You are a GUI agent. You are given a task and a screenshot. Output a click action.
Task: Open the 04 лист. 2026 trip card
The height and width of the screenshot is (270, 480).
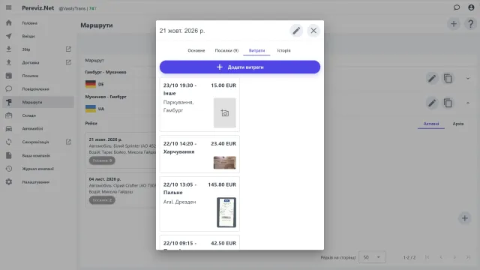[x=121, y=190]
